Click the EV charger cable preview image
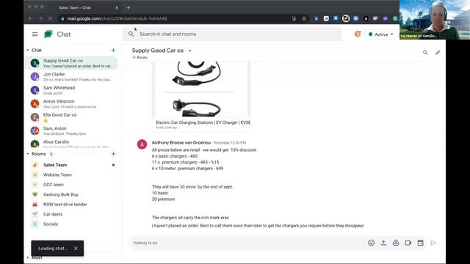Viewport: 470px width, 264px height. 200,89
